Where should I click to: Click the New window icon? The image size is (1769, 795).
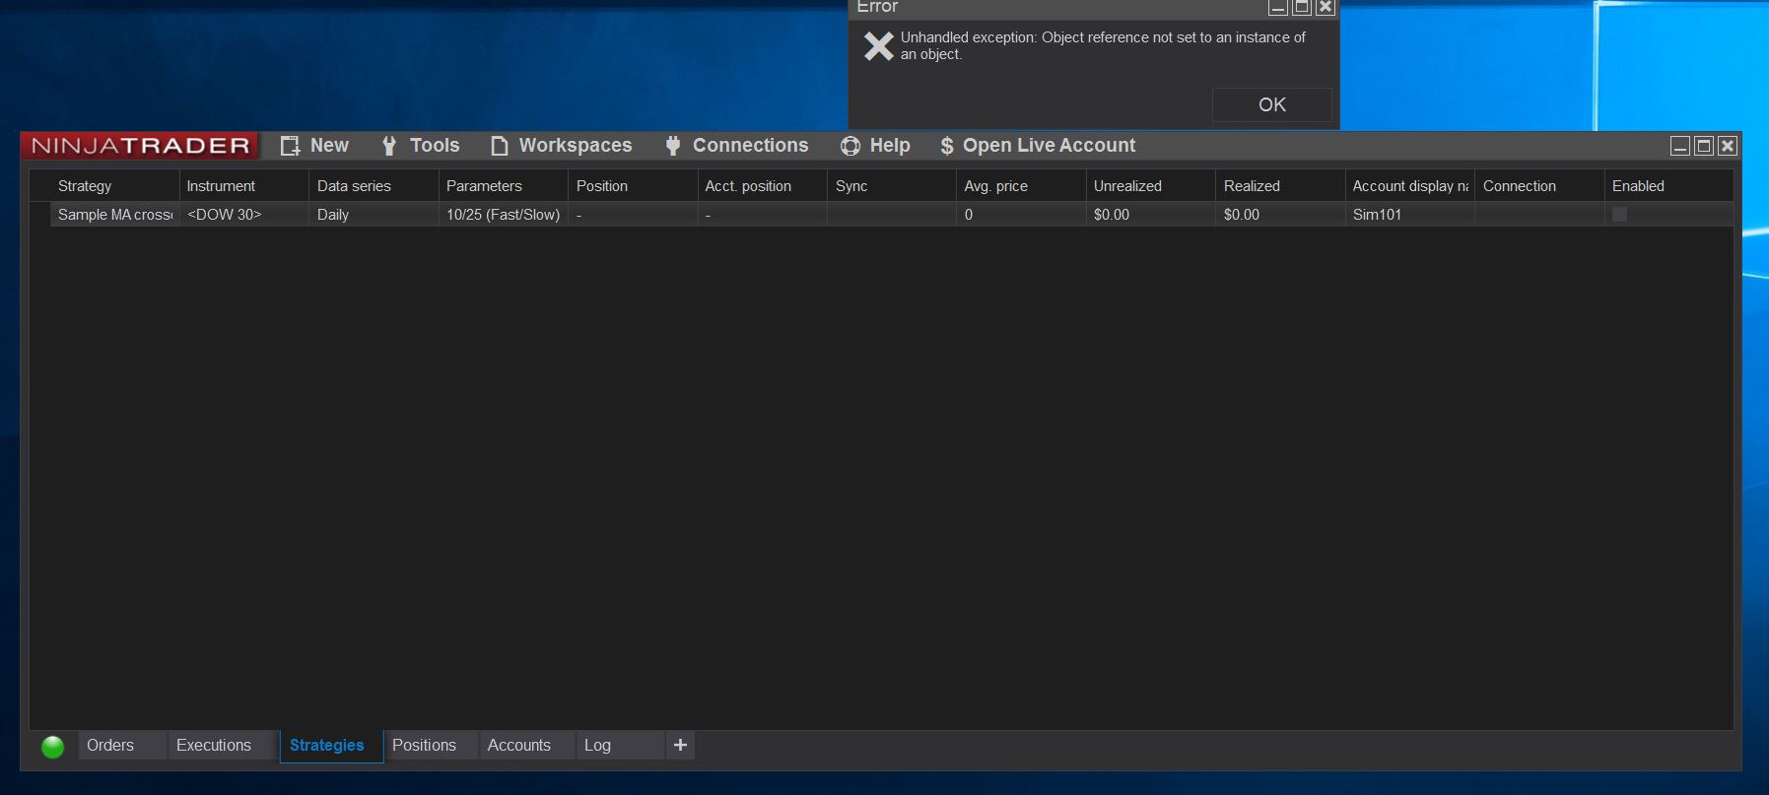pos(290,146)
